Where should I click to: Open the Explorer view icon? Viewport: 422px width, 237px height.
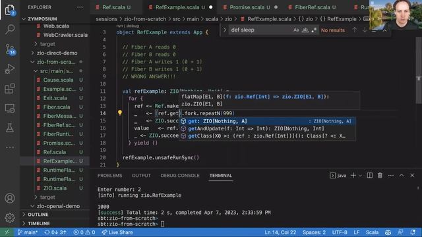coord(10,10)
